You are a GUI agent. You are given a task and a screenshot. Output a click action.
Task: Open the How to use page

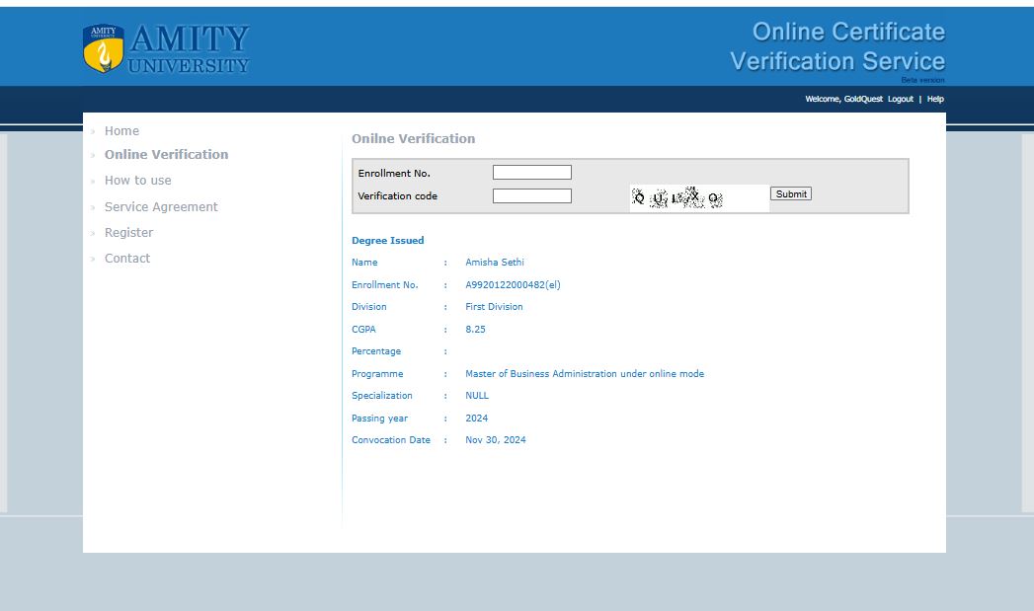click(137, 181)
